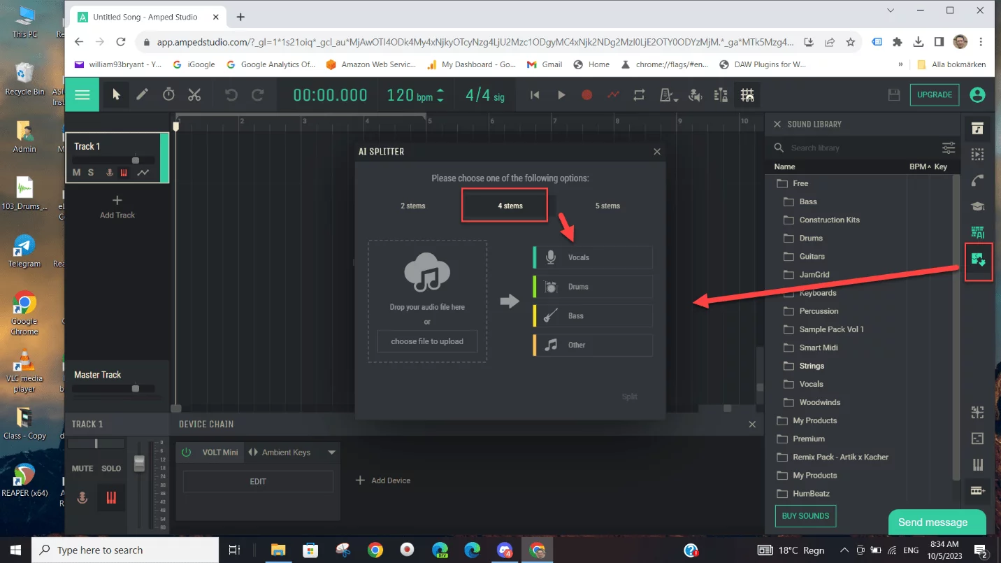Solo Track 1 with S button

tap(91, 173)
